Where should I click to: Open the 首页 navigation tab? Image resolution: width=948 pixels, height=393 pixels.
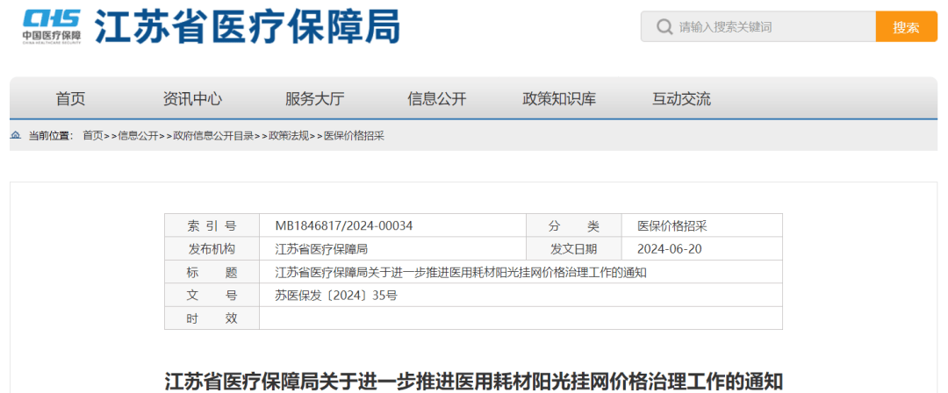coord(70,99)
